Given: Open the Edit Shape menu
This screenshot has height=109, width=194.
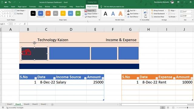Looking at the screenshot, I should 20,11.
